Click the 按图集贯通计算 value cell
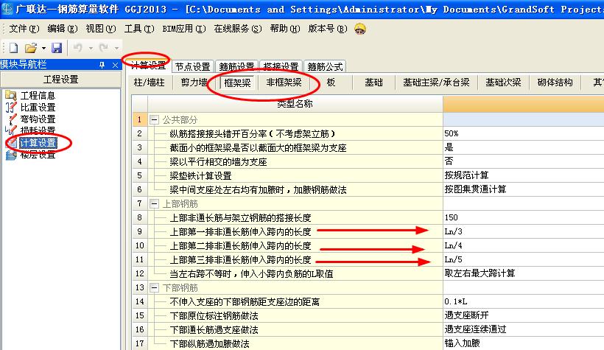Viewport: 604px width, 350px height. coord(523,189)
